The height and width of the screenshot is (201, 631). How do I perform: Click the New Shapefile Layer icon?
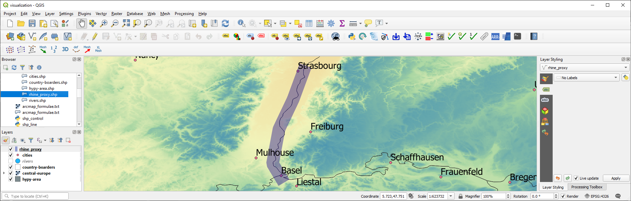pos(32,36)
